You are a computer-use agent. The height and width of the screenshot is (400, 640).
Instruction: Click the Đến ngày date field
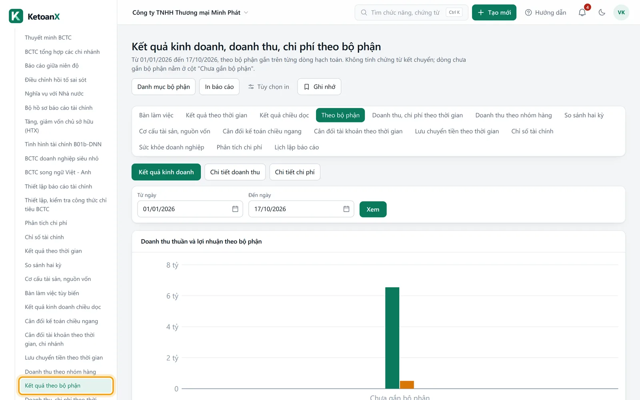[301, 209]
